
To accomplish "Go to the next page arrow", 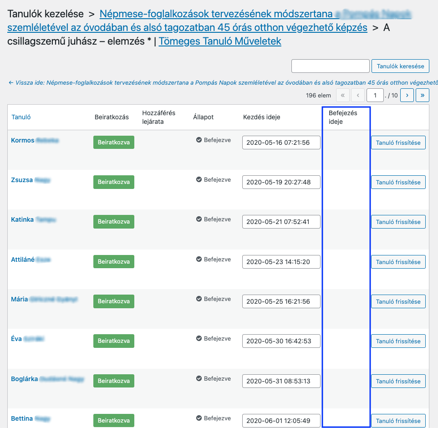I will pyautogui.click(x=407, y=95).
